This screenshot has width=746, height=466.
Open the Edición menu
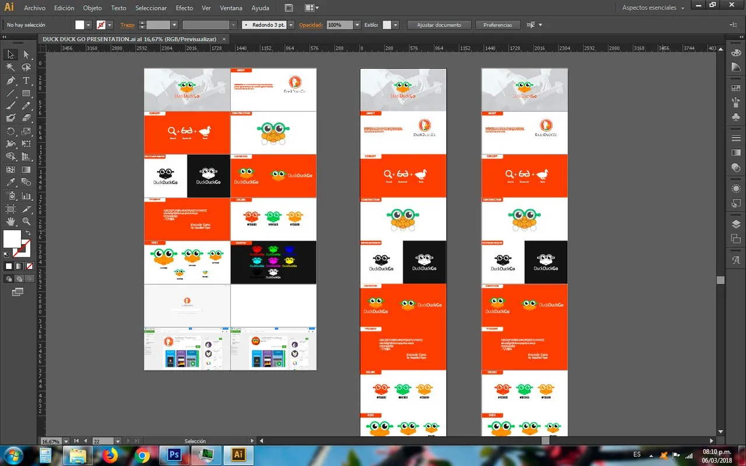pyautogui.click(x=64, y=8)
